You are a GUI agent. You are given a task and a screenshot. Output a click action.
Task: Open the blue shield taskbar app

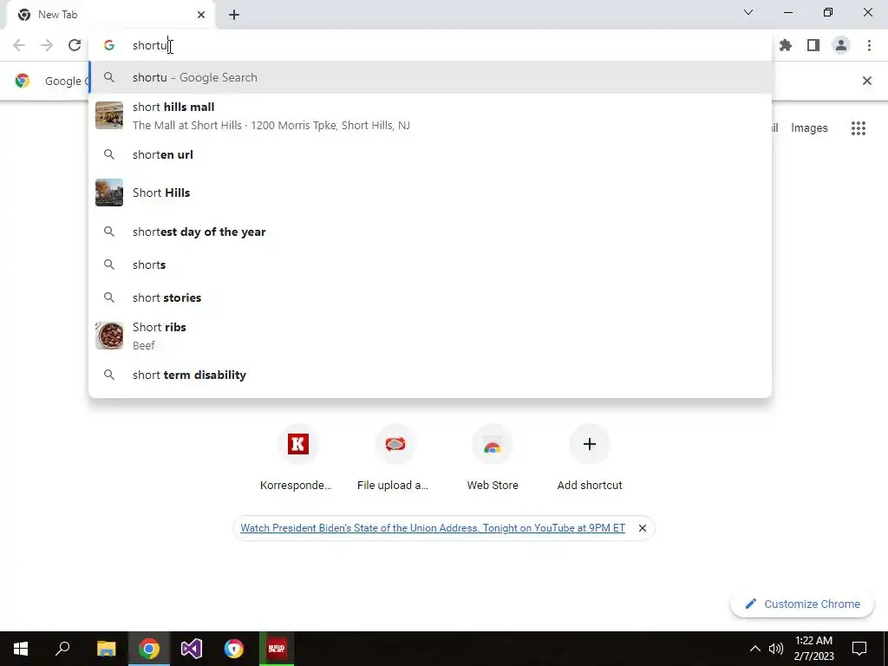[x=234, y=649]
